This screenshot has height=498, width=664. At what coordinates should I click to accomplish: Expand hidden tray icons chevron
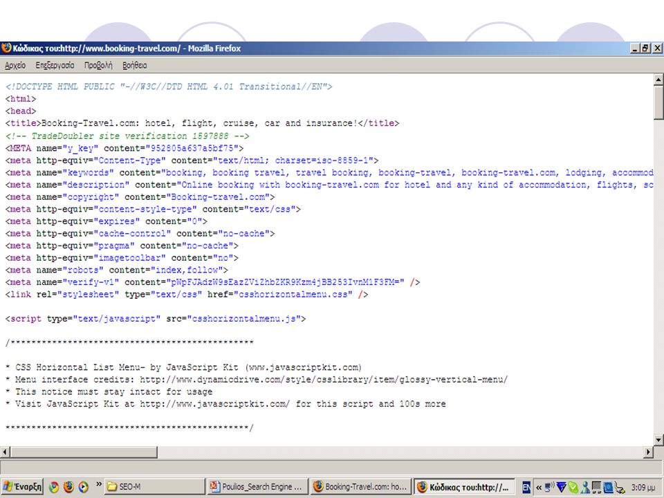tap(539, 488)
